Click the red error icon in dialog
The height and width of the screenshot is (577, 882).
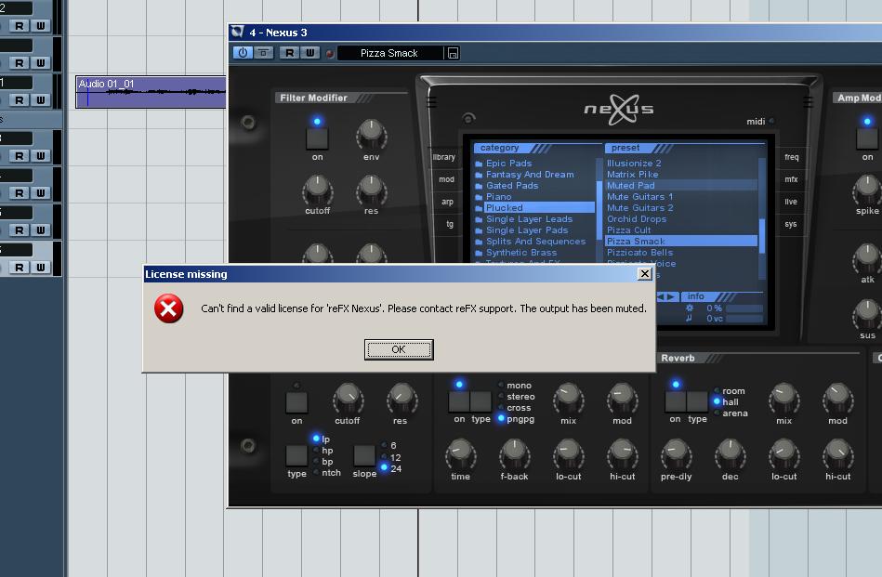(169, 308)
